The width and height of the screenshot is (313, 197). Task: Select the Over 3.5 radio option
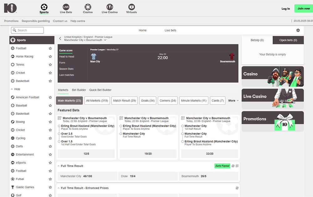(59, 134)
